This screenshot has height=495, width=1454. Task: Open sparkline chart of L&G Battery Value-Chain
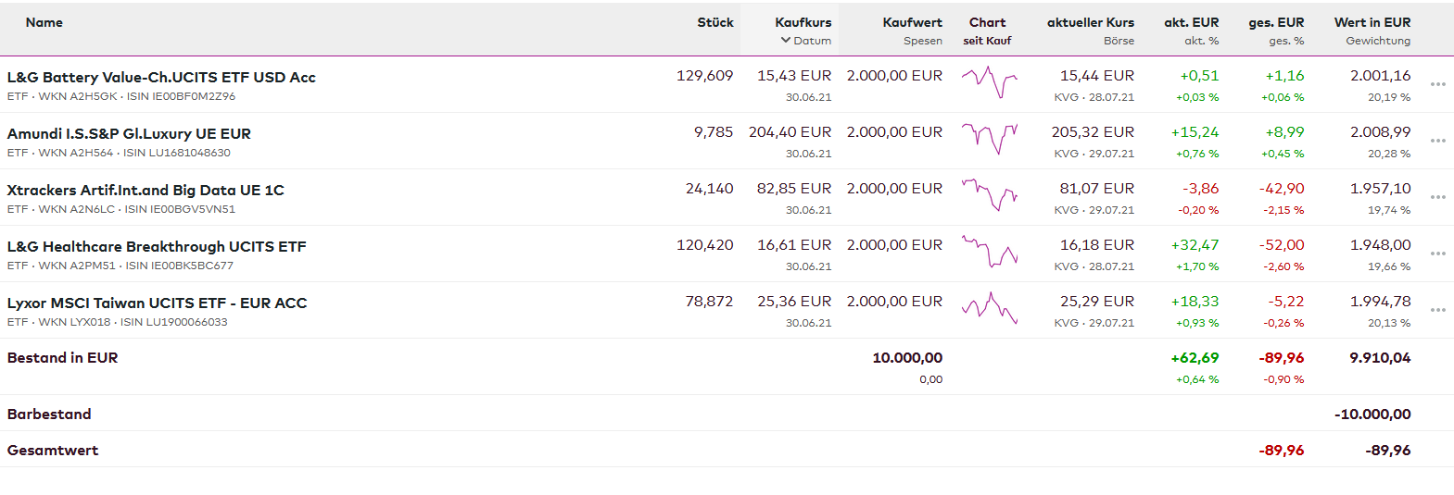[x=989, y=82]
